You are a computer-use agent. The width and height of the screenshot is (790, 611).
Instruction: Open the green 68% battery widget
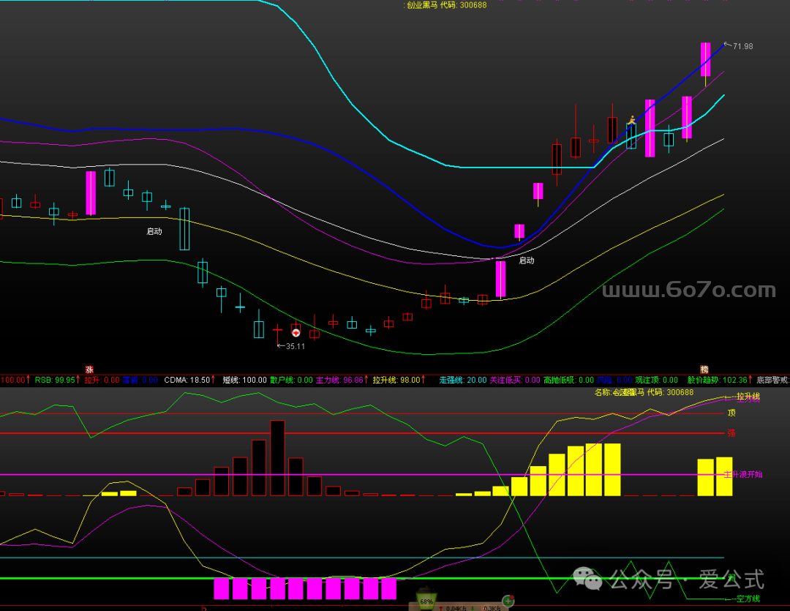tap(426, 599)
